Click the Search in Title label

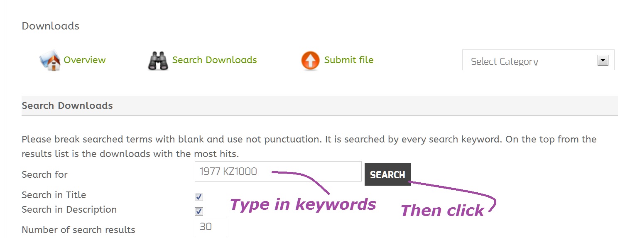coord(54,195)
